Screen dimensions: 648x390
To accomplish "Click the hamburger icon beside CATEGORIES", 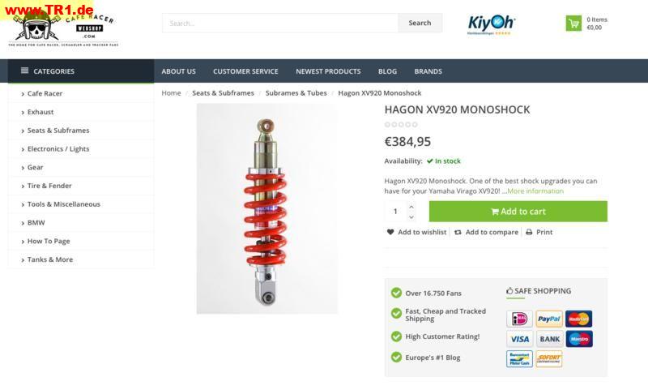I will pos(25,71).
